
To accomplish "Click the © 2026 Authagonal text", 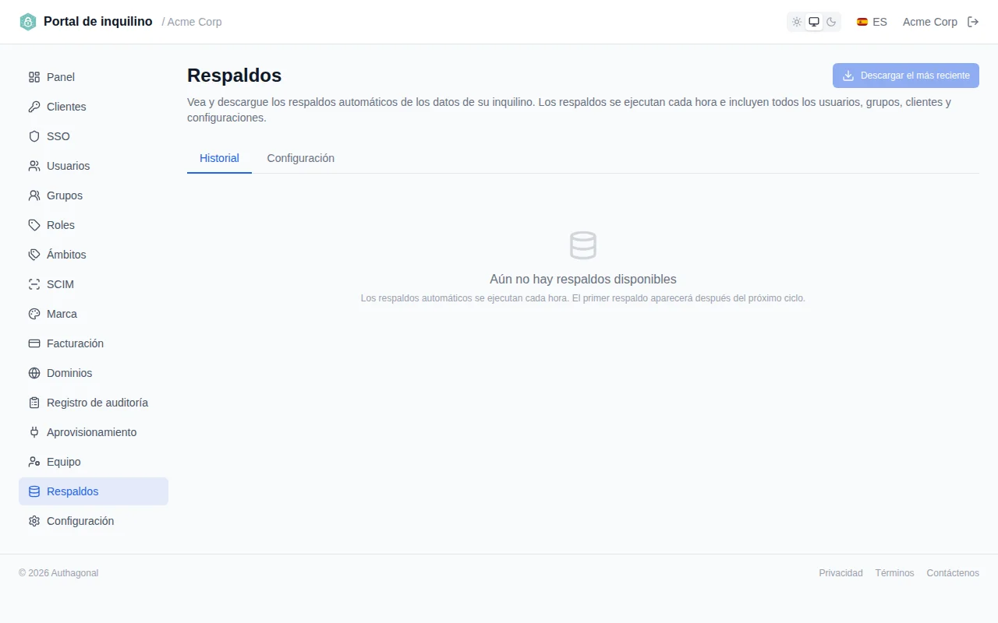I will pyautogui.click(x=58, y=573).
